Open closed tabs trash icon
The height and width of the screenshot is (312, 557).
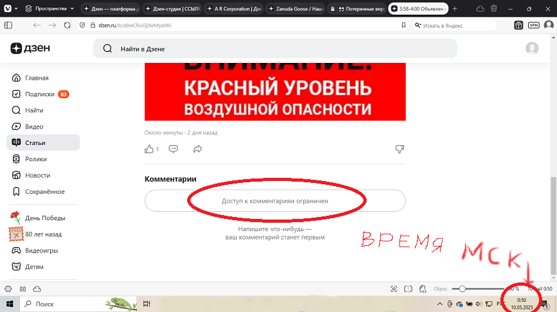[494, 8]
